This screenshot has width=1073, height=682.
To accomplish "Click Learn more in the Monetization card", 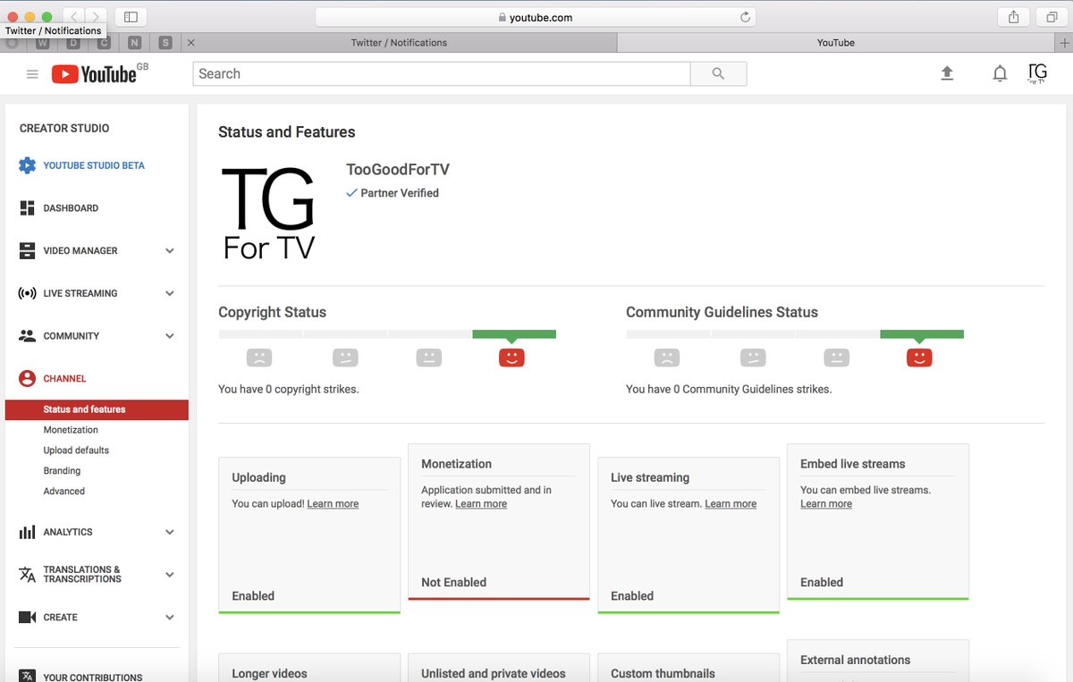I will tap(481, 504).
